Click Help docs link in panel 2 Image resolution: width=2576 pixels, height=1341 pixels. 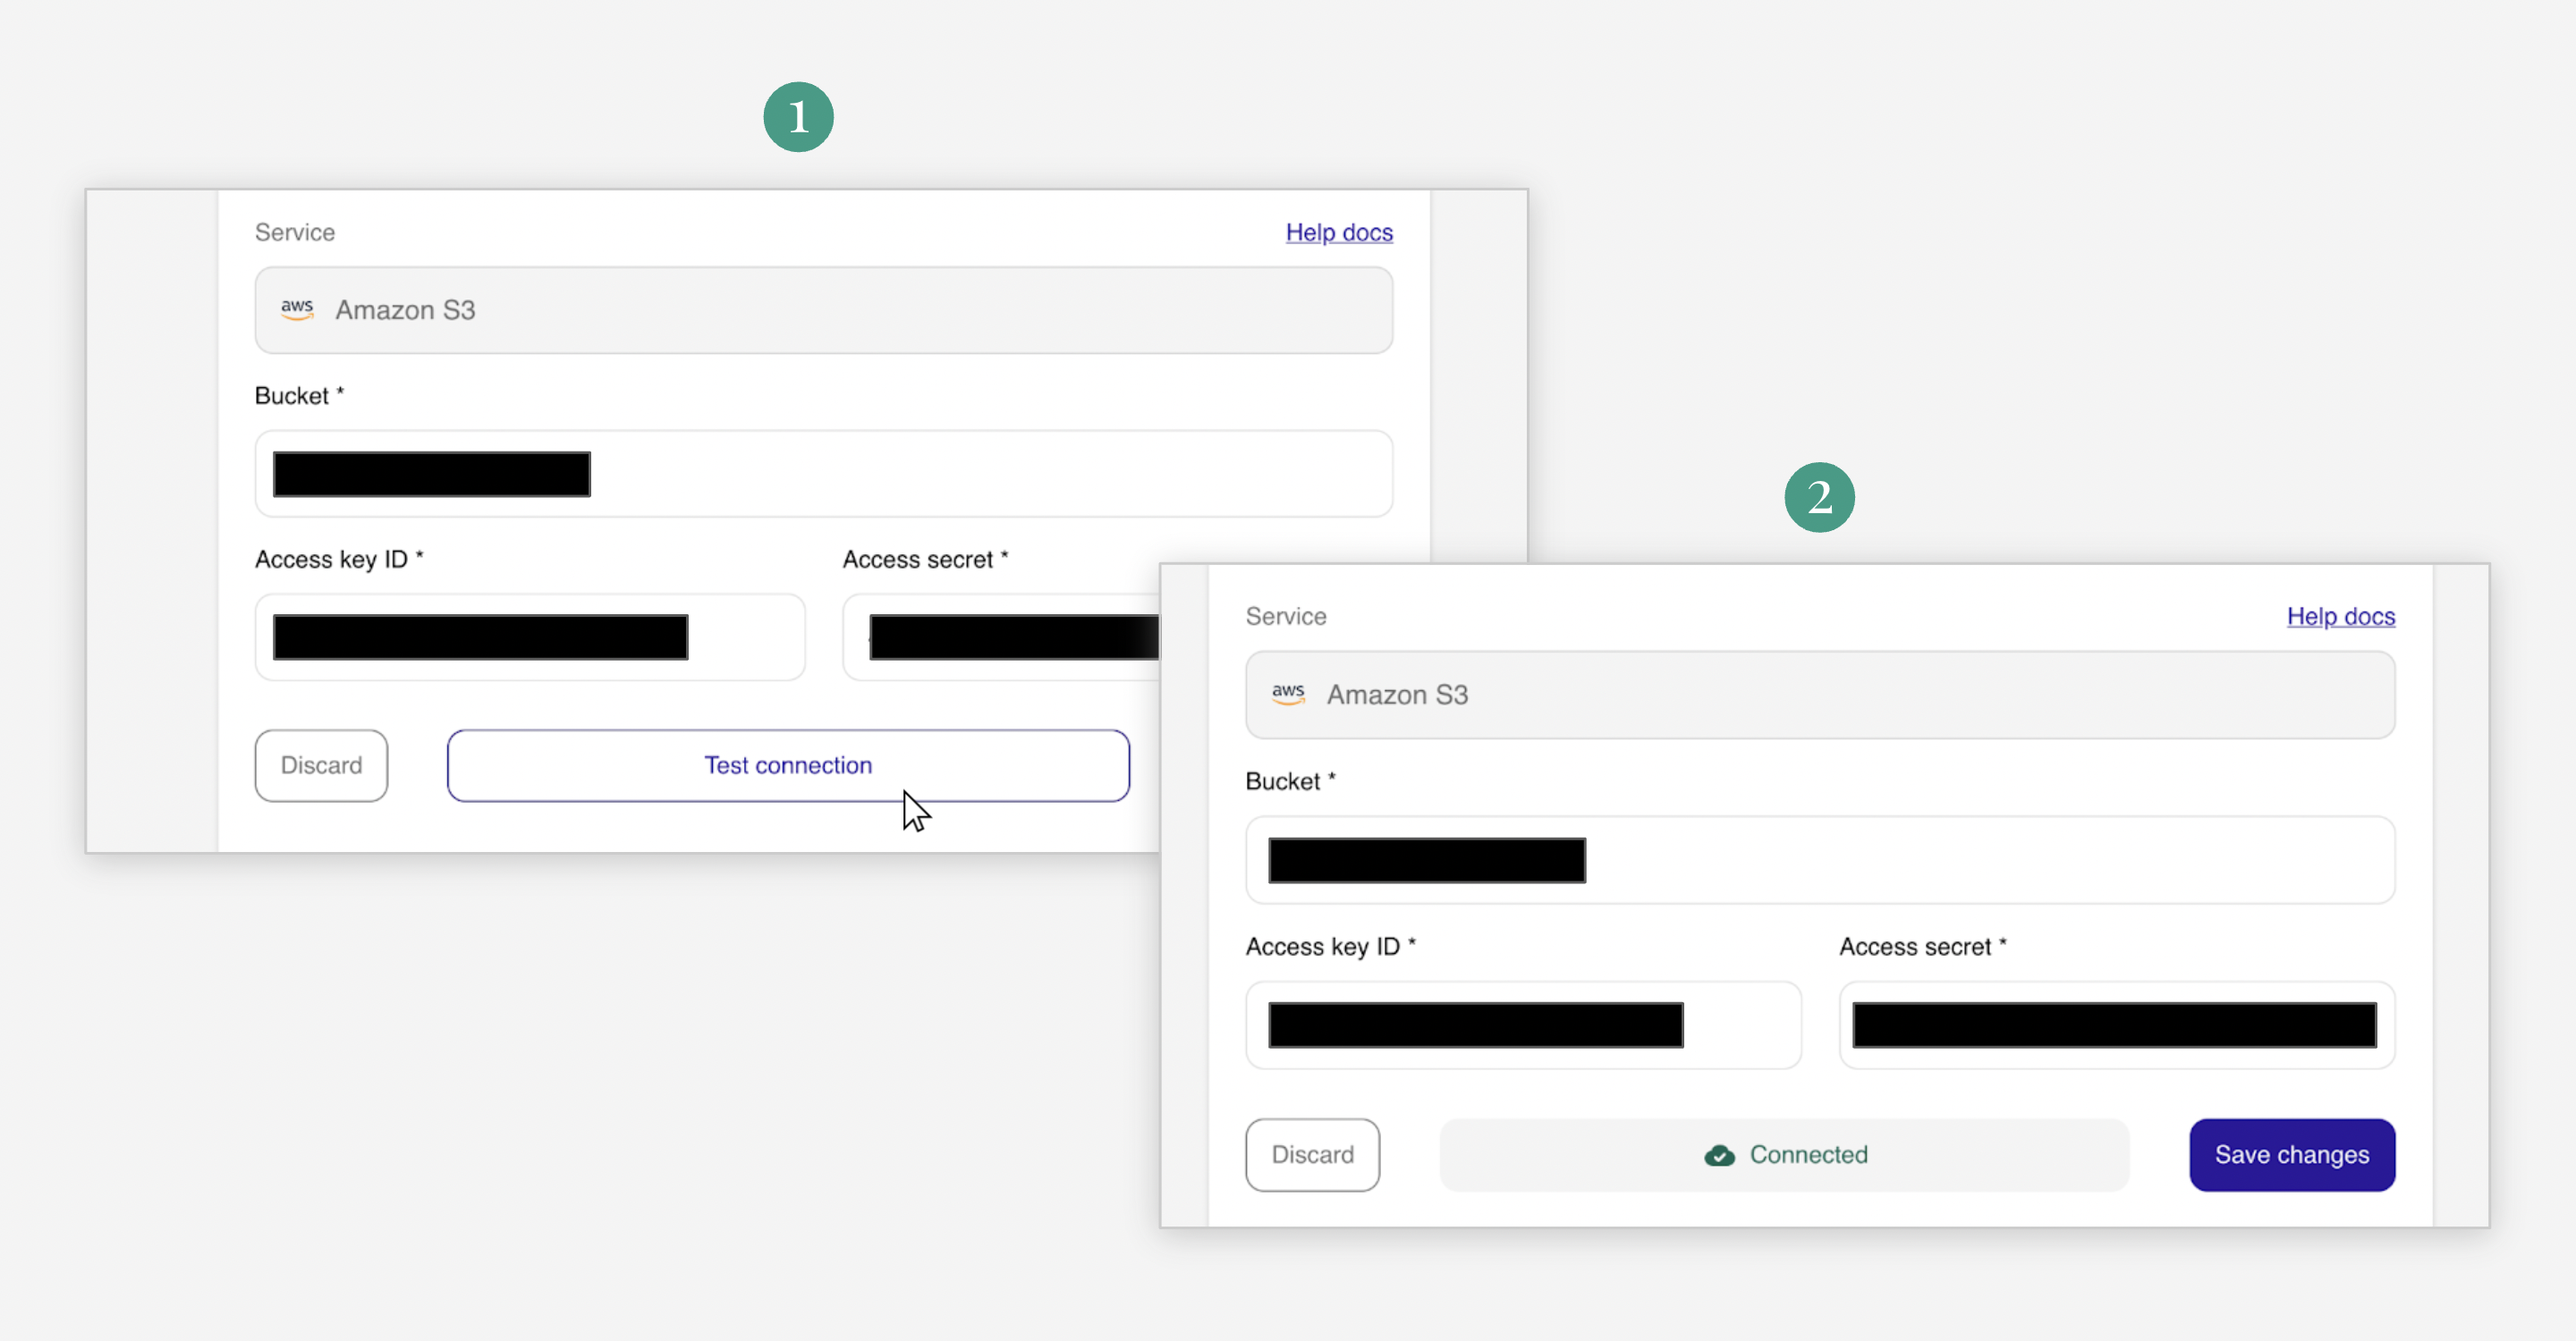(x=2339, y=616)
